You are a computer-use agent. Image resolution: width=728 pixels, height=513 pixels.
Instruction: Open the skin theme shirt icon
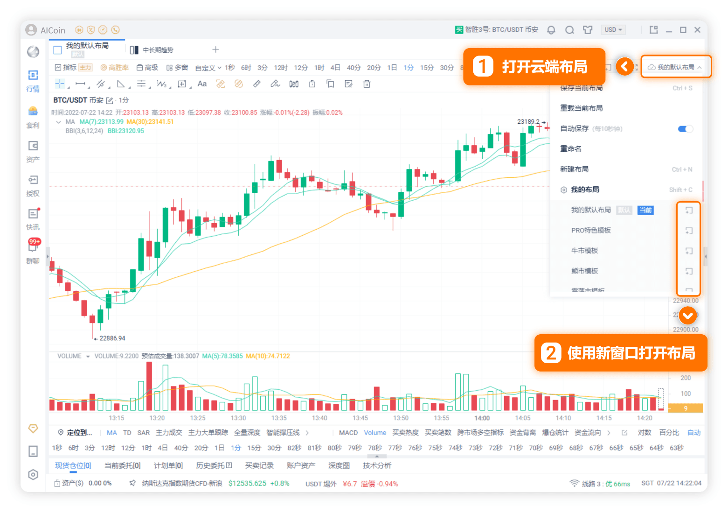pyautogui.click(x=588, y=30)
